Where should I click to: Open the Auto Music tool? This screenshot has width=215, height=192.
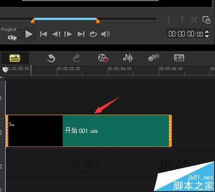click(154, 58)
